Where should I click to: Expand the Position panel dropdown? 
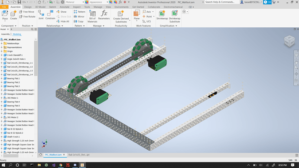(32, 26)
